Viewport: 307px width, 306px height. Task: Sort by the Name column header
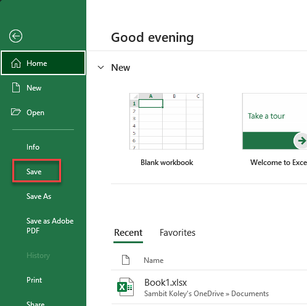coord(153,260)
